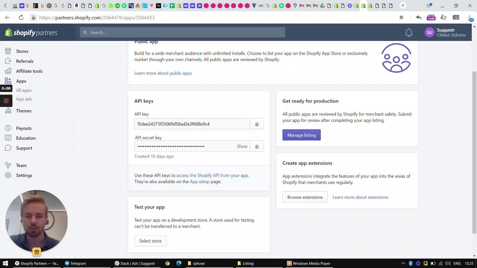Copy the API secret key with clipboard icon
This screenshot has height=268, width=477.
(257, 146)
